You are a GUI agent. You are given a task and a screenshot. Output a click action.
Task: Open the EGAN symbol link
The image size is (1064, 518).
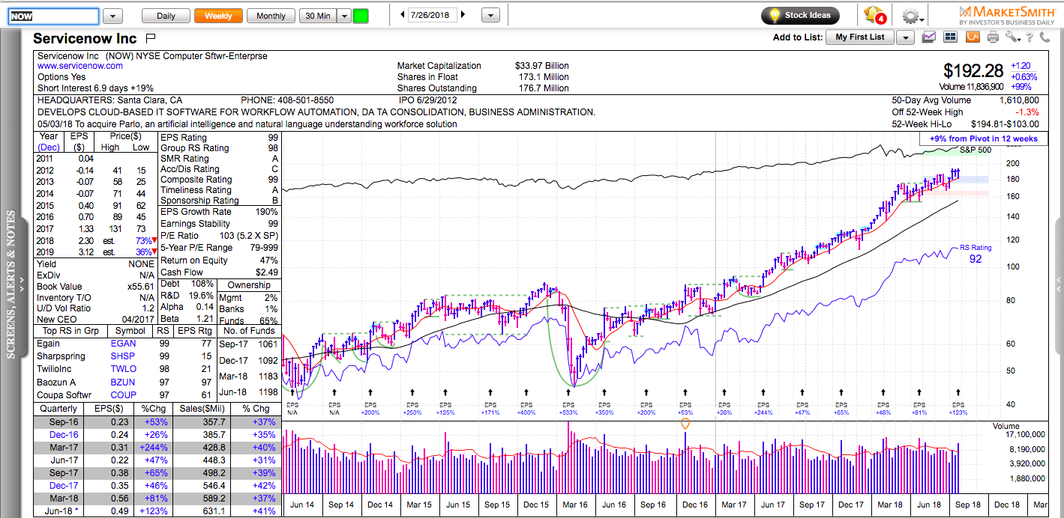tap(124, 344)
